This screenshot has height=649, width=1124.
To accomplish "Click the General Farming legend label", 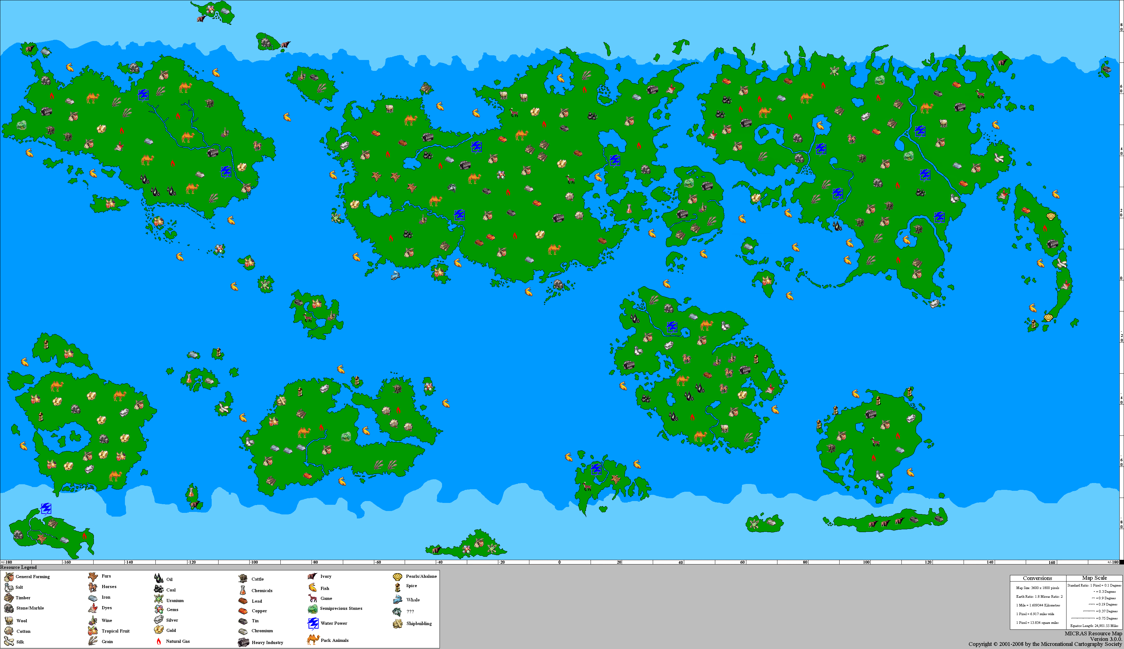I will point(33,576).
